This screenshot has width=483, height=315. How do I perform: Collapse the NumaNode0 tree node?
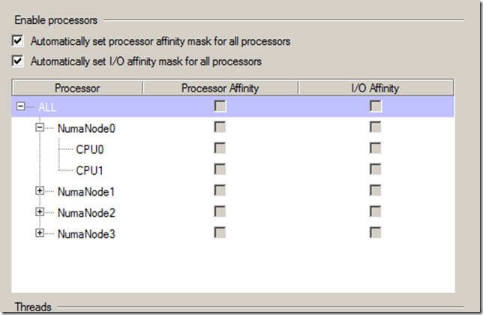40,128
